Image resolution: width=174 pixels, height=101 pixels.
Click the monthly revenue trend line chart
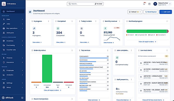[x=112, y=38]
